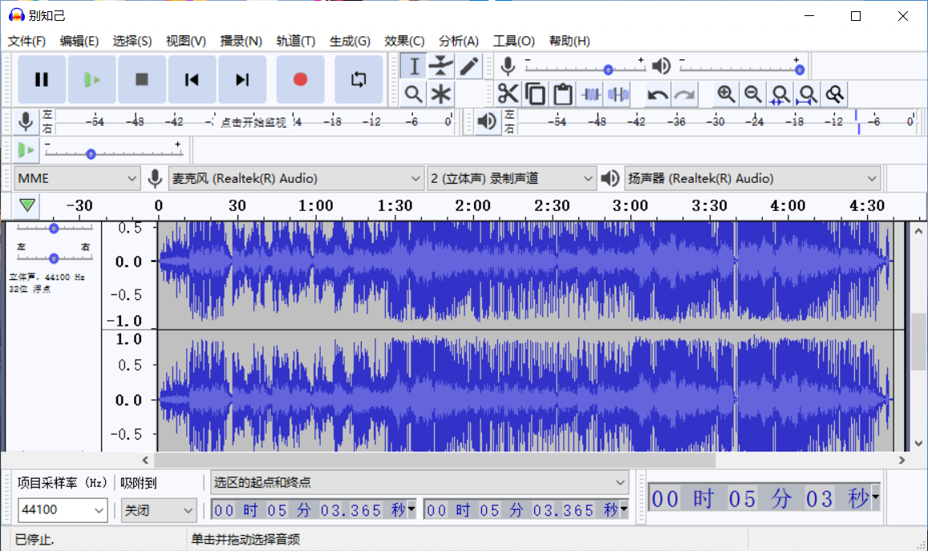Start recording with the red Record button

300,79
